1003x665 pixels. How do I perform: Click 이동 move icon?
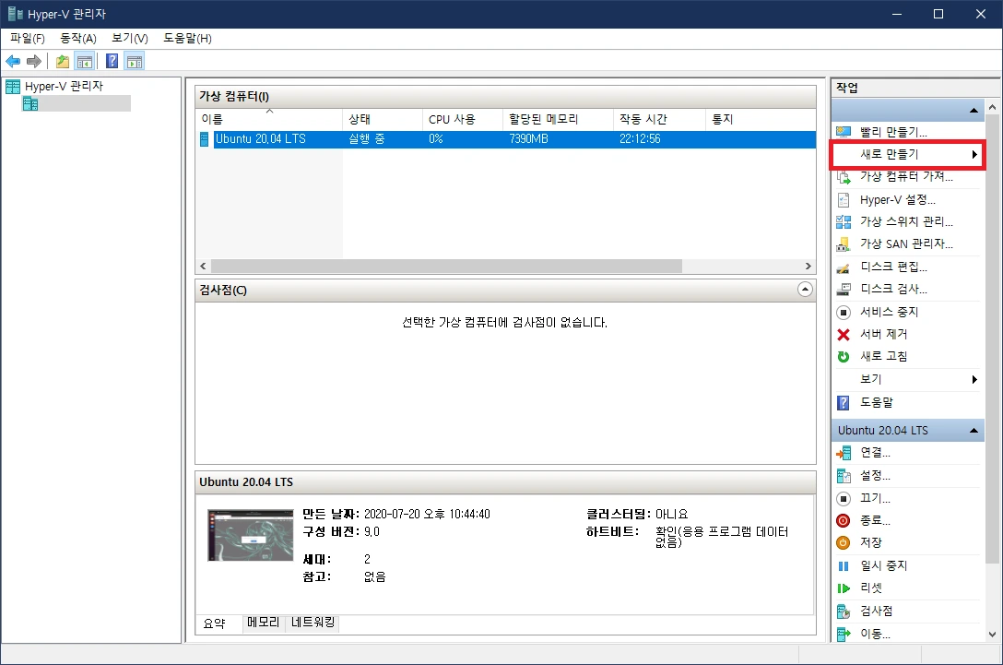(x=844, y=635)
